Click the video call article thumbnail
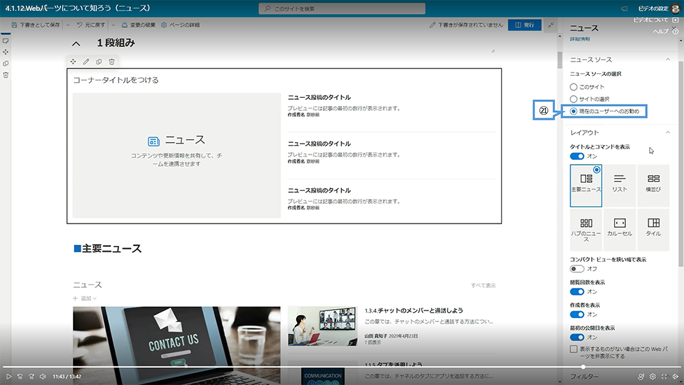The image size is (684, 385). [322, 326]
